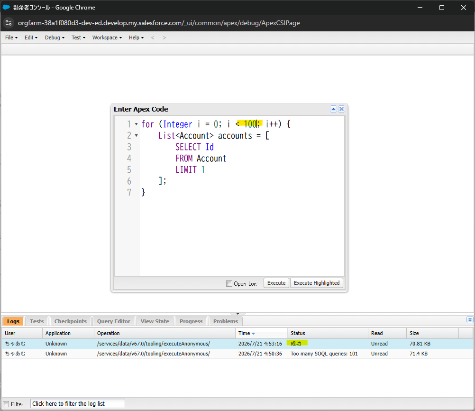Click Execute Highlighted button
Screen dimensions: 475x411
pos(317,283)
